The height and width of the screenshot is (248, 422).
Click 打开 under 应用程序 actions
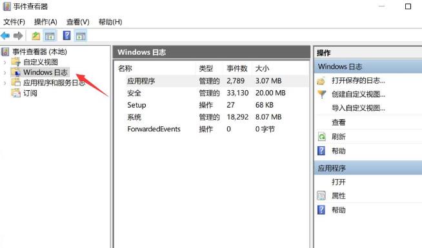[339, 182]
